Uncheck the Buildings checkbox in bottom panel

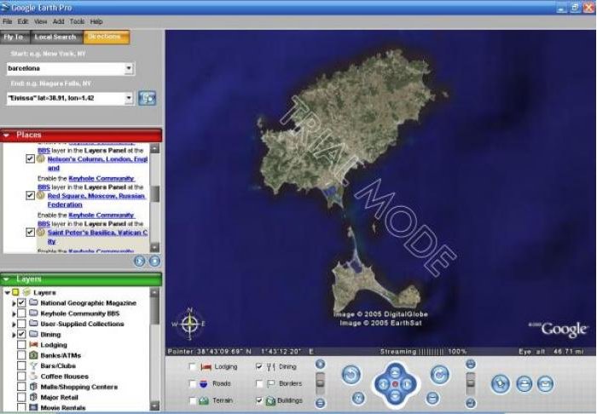tap(259, 400)
